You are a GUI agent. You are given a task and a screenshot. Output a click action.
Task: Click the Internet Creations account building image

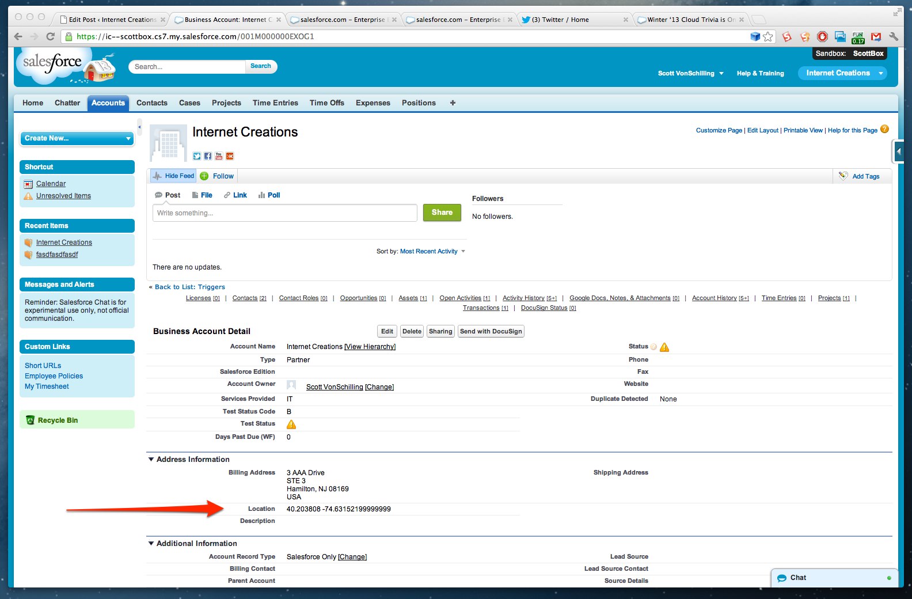click(x=168, y=143)
